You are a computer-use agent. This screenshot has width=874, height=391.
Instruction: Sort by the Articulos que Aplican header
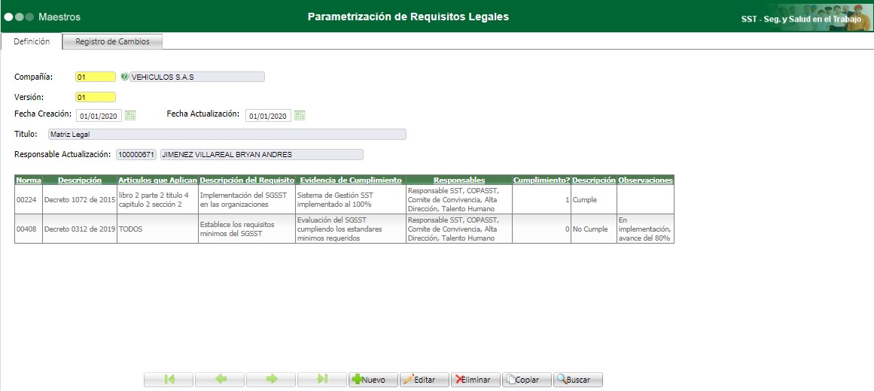(158, 180)
